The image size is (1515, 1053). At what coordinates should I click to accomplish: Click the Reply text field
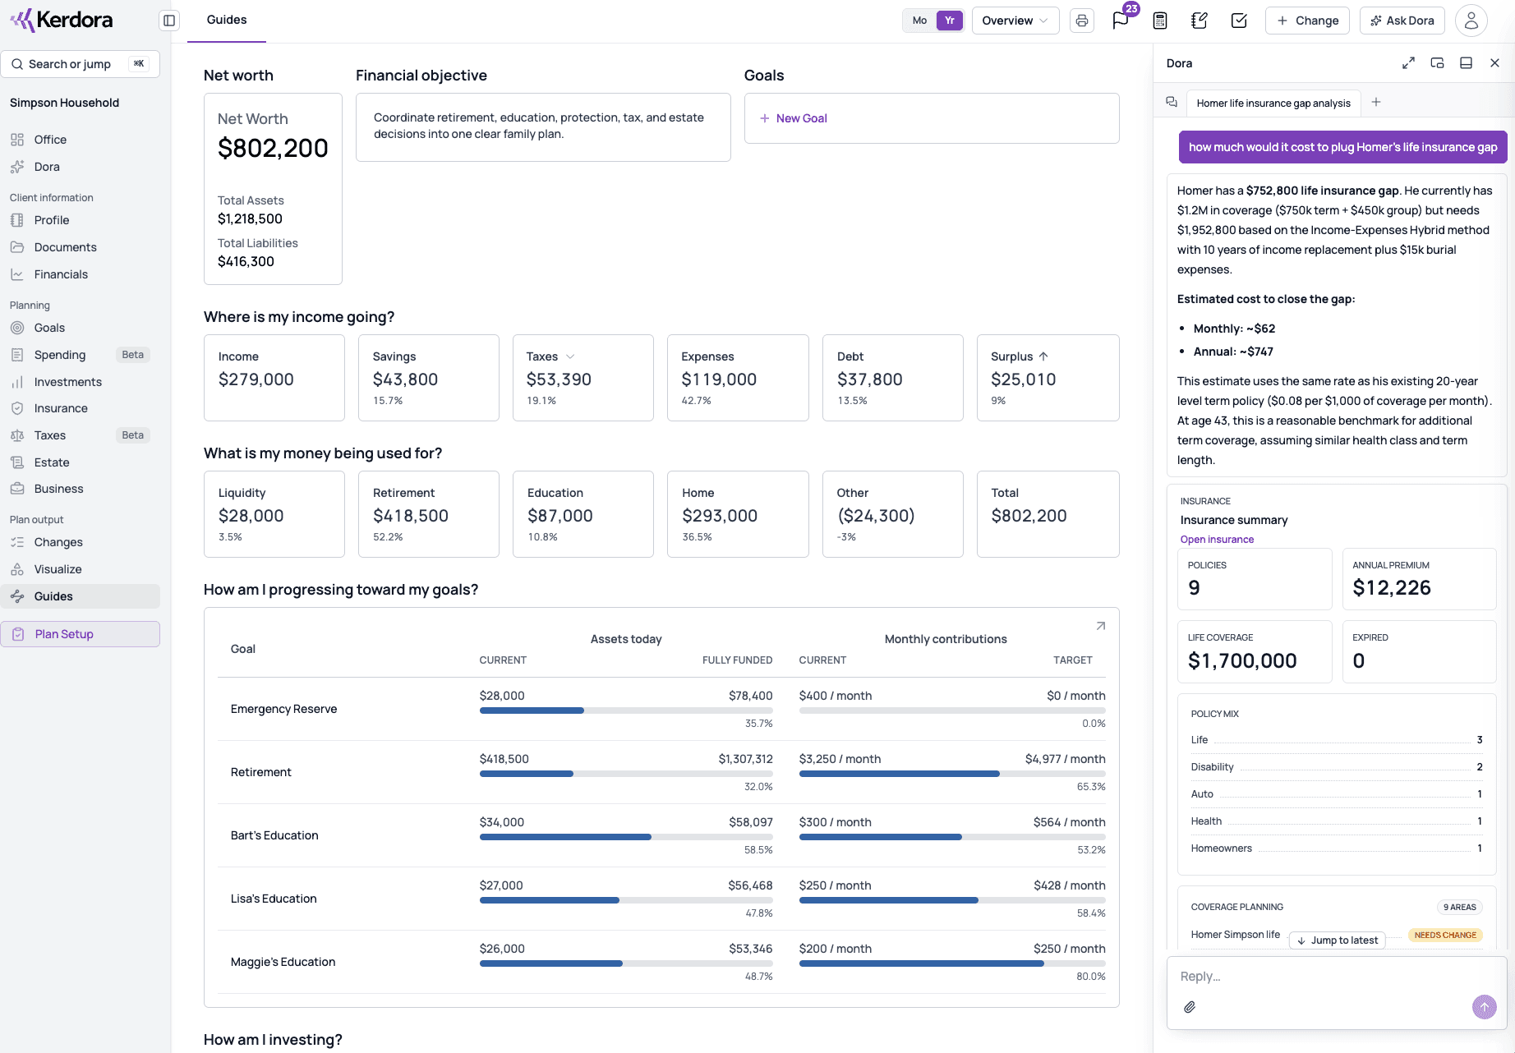(1337, 976)
